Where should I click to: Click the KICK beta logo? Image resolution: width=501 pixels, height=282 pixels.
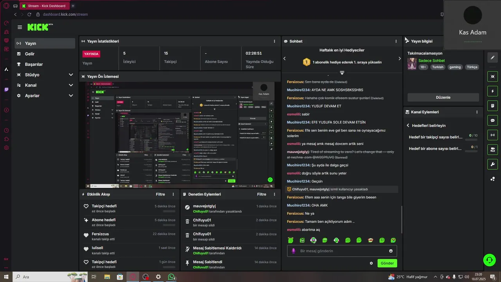(x=40, y=27)
